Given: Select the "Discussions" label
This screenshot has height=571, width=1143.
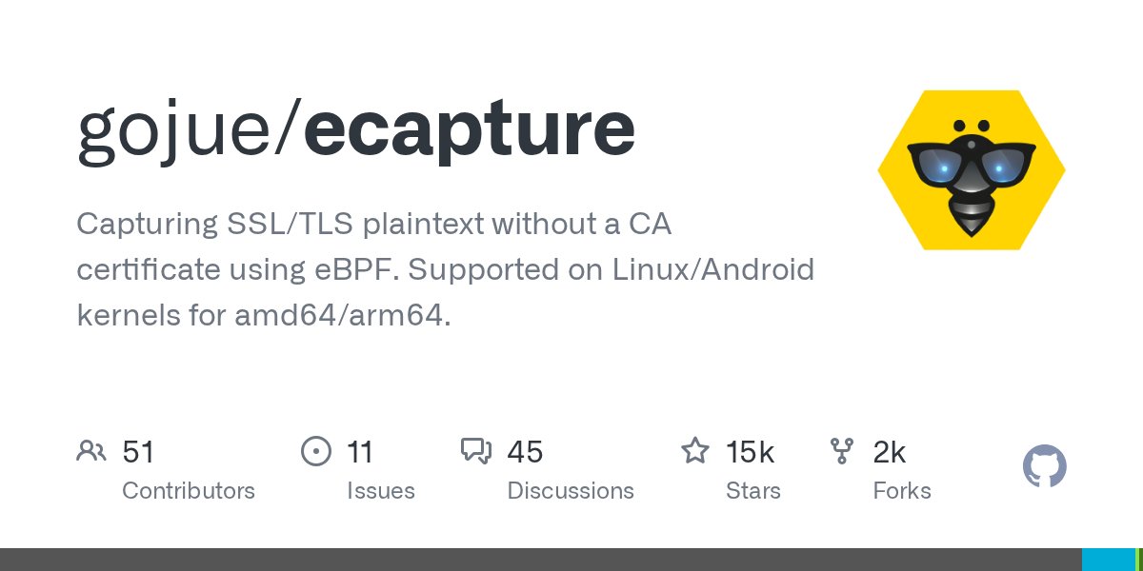Looking at the screenshot, I should [571, 491].
